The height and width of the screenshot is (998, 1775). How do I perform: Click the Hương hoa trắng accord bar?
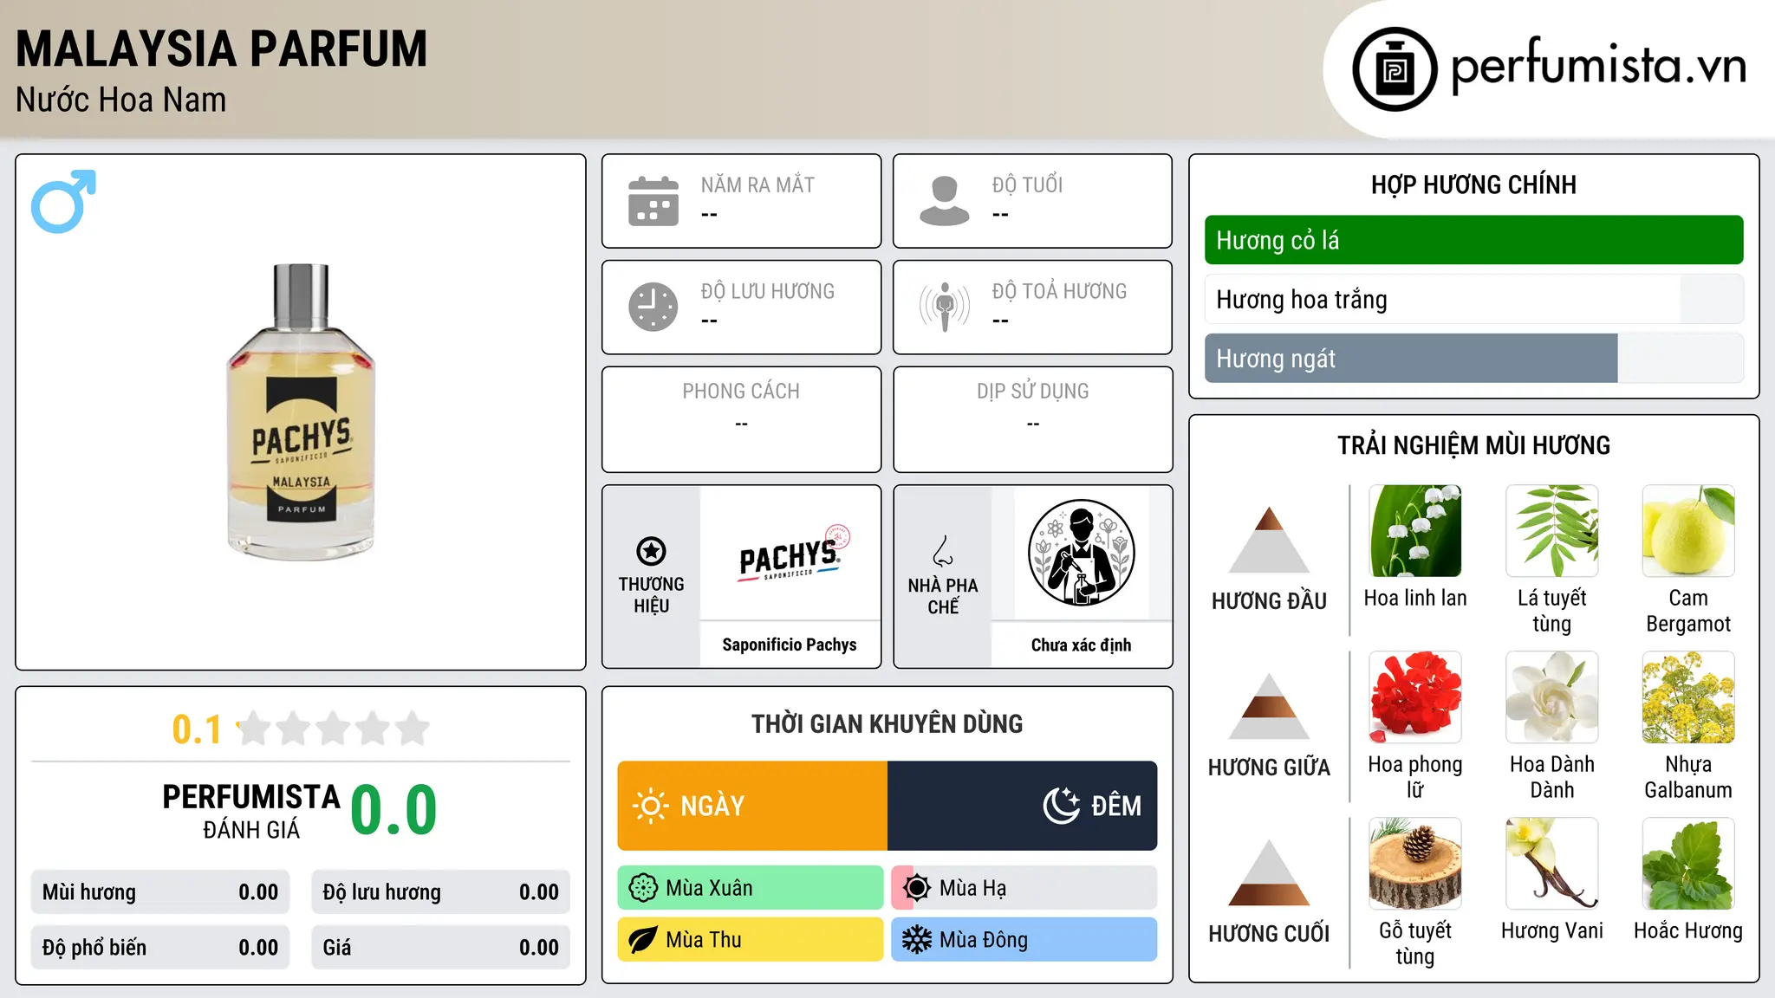[1473, 299]
